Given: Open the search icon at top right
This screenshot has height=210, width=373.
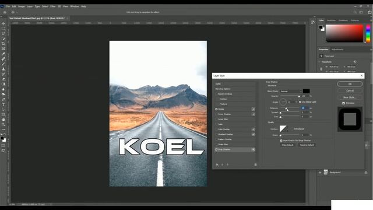Looking at the screenshot, I should (355, 12).
